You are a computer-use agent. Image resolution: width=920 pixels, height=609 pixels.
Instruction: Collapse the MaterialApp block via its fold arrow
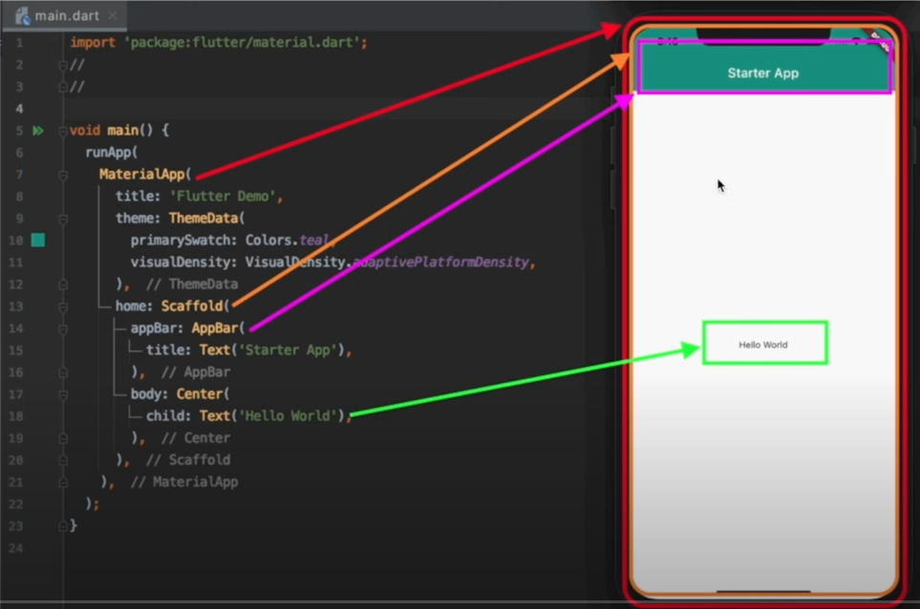coord(63,176)
